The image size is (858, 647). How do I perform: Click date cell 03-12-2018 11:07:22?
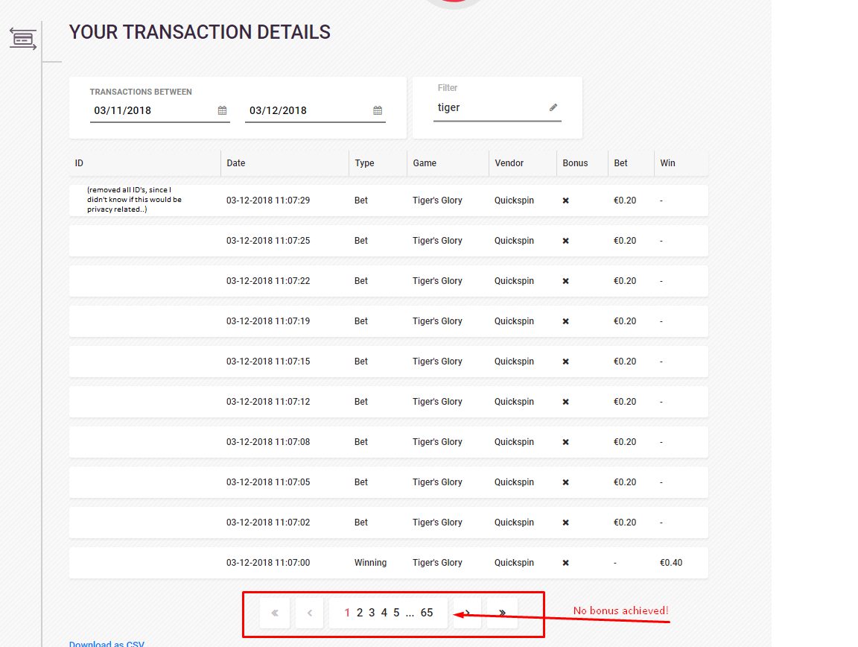pos(268,281)
